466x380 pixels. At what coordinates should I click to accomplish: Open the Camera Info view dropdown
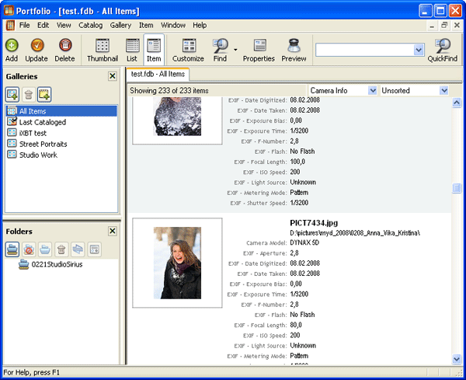(x=372, y=90)
